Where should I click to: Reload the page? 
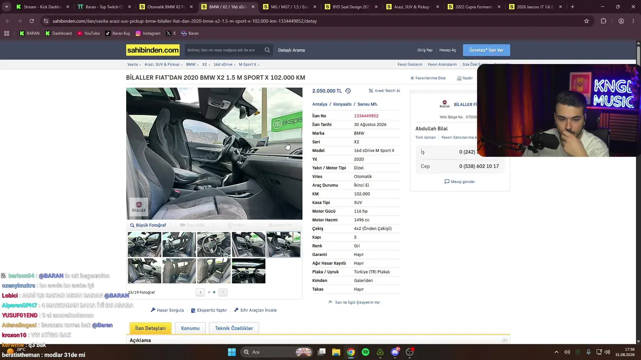point(32,21)
